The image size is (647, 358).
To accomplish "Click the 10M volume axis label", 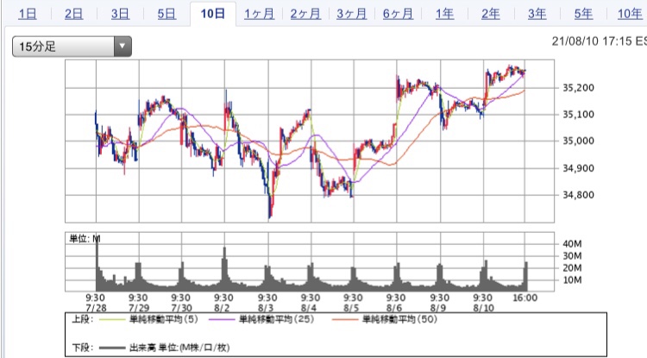I will (x=572, y=280).
